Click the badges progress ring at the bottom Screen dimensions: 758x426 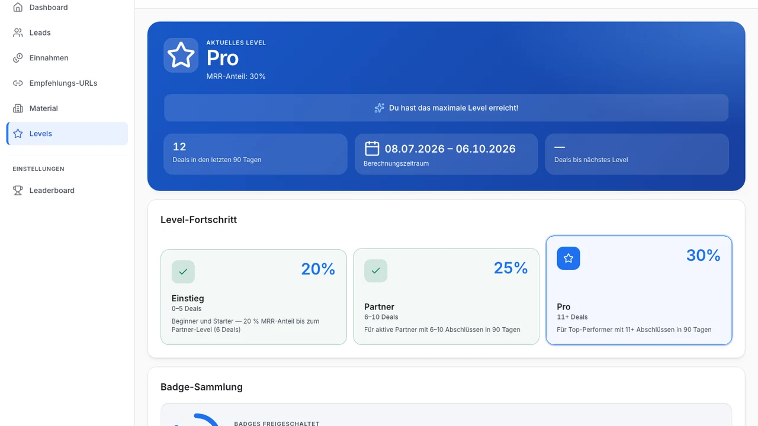click(195, 420)
